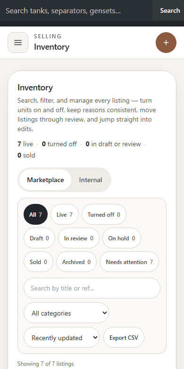Open the All categories dropdown
184x369 pixels.
[66, 313]
